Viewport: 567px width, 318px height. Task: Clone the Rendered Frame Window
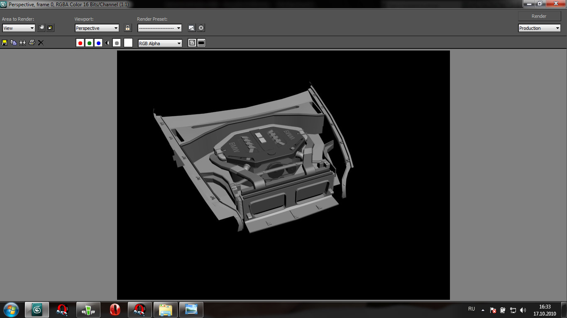click(22, 43)
